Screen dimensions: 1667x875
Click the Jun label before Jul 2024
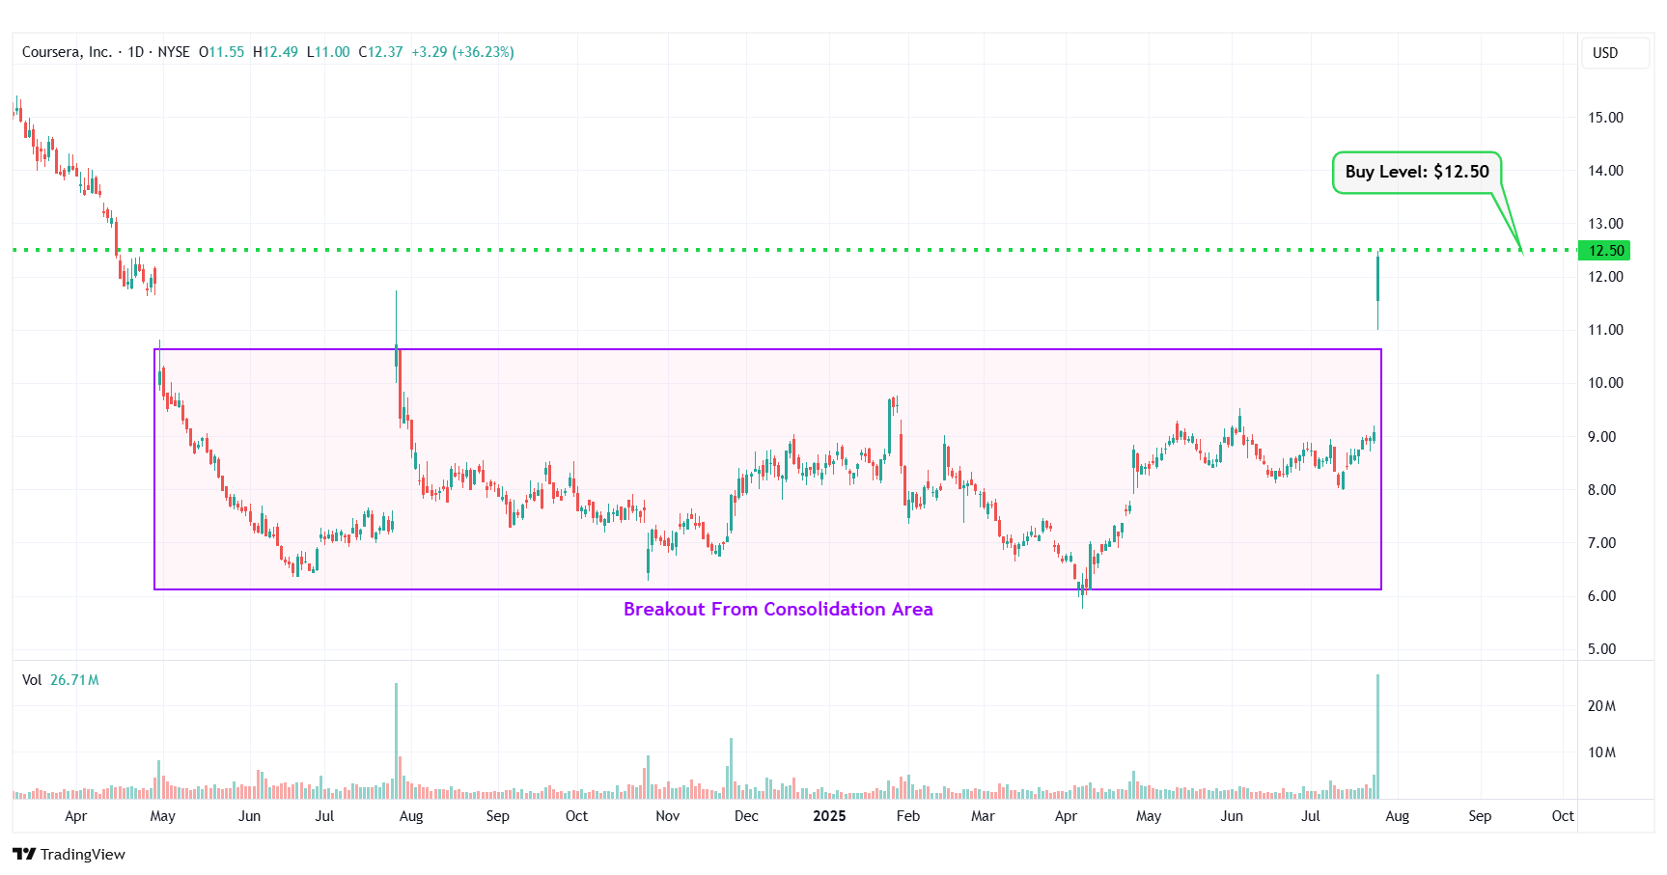click(x=249, y=816)
